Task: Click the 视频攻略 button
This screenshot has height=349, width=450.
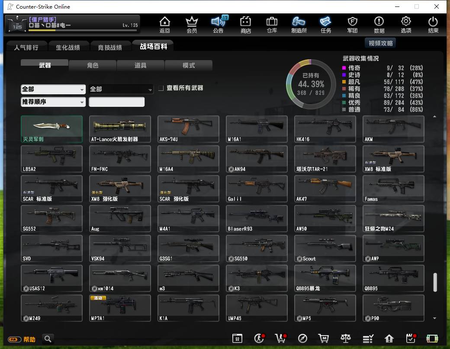Action: tap(380, 43)
